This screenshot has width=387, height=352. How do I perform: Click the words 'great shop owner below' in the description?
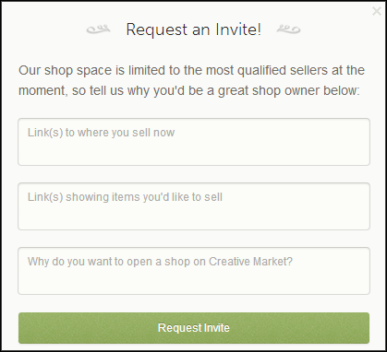(287, 91)
